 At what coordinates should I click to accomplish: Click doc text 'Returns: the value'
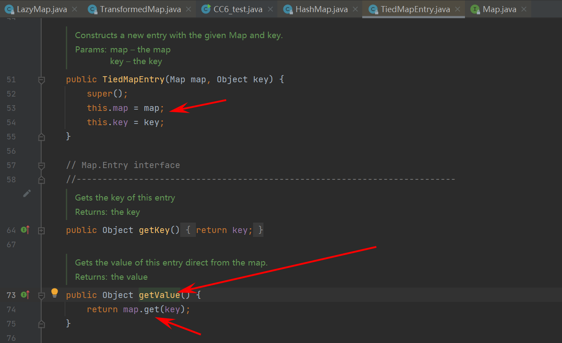111,277
